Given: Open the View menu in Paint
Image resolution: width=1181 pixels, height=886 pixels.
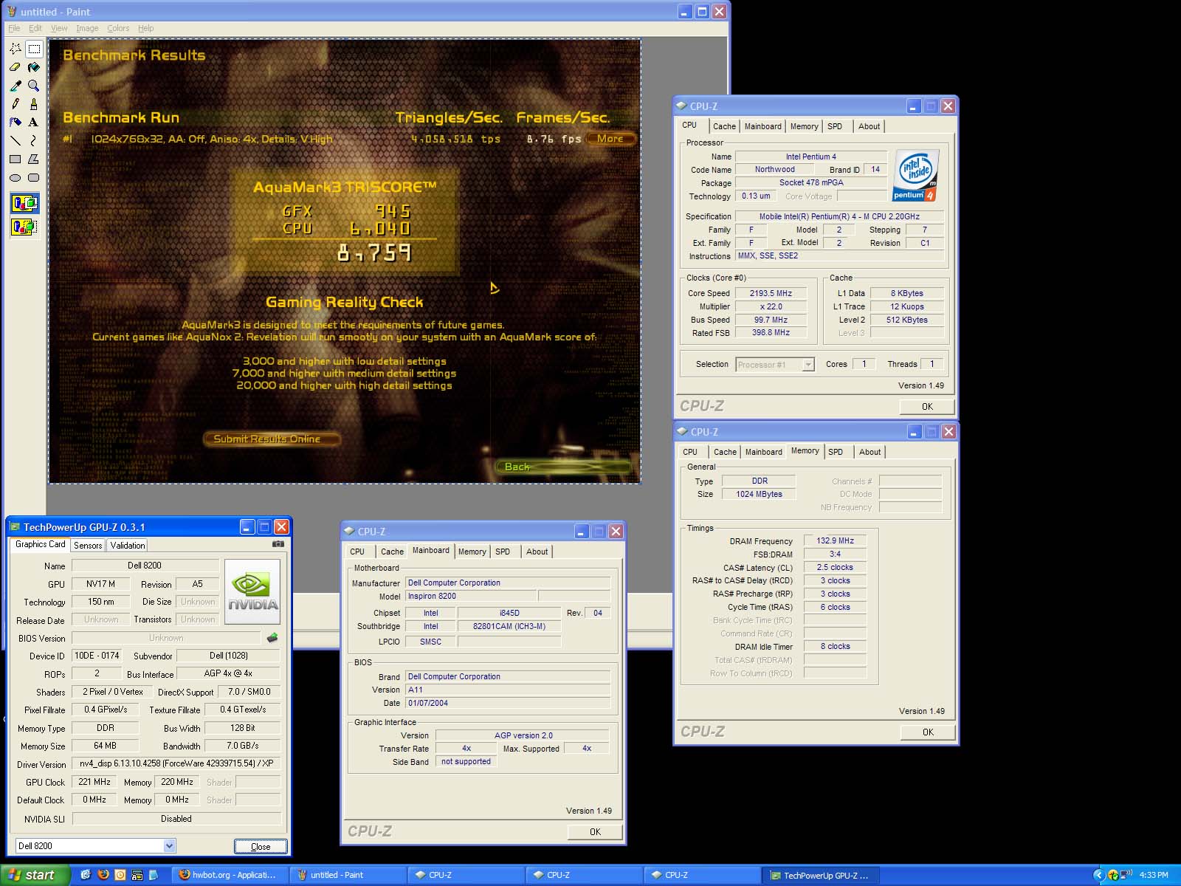Looking at the screenshot, I should [x=59, y=28].
